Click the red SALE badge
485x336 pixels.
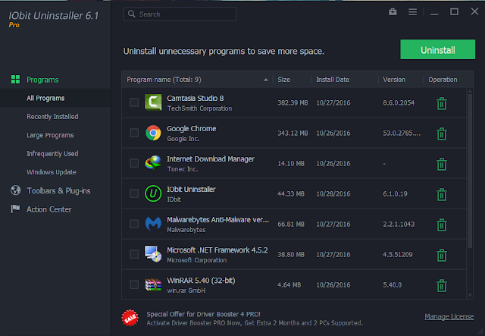click(130, 318)
